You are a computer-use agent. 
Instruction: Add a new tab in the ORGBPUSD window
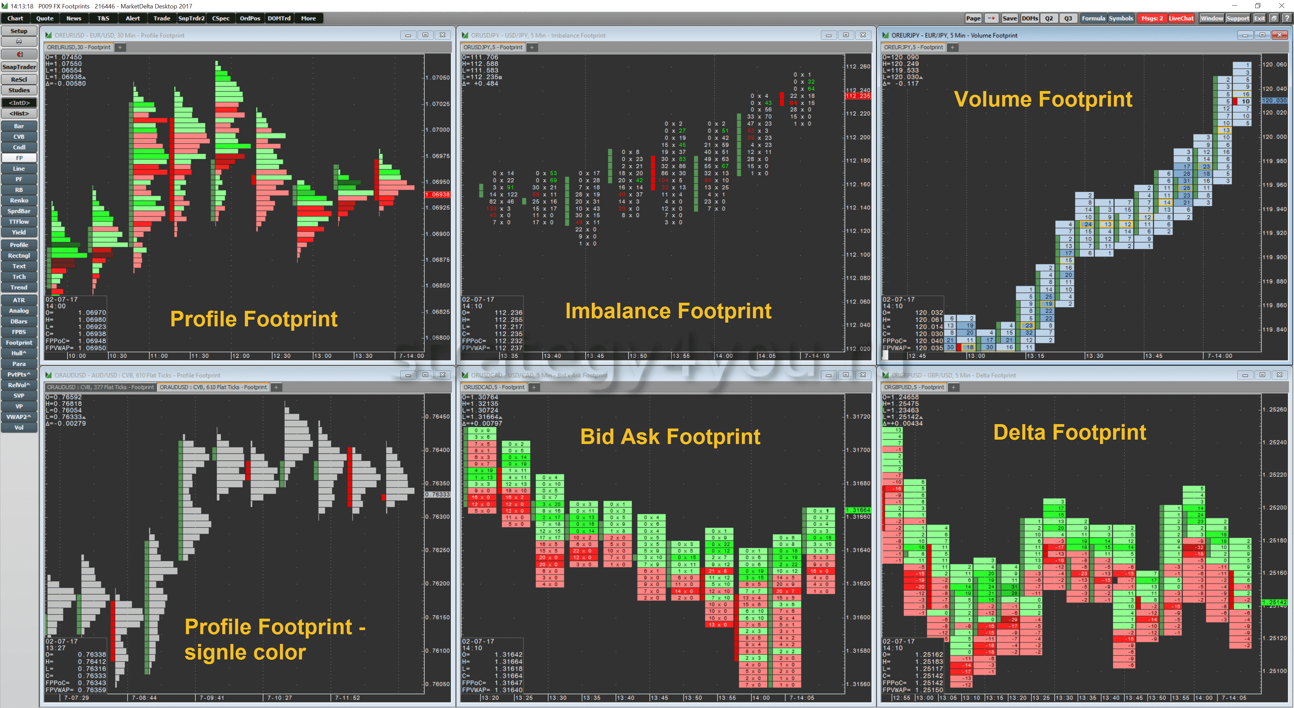(x=953, y=387)
